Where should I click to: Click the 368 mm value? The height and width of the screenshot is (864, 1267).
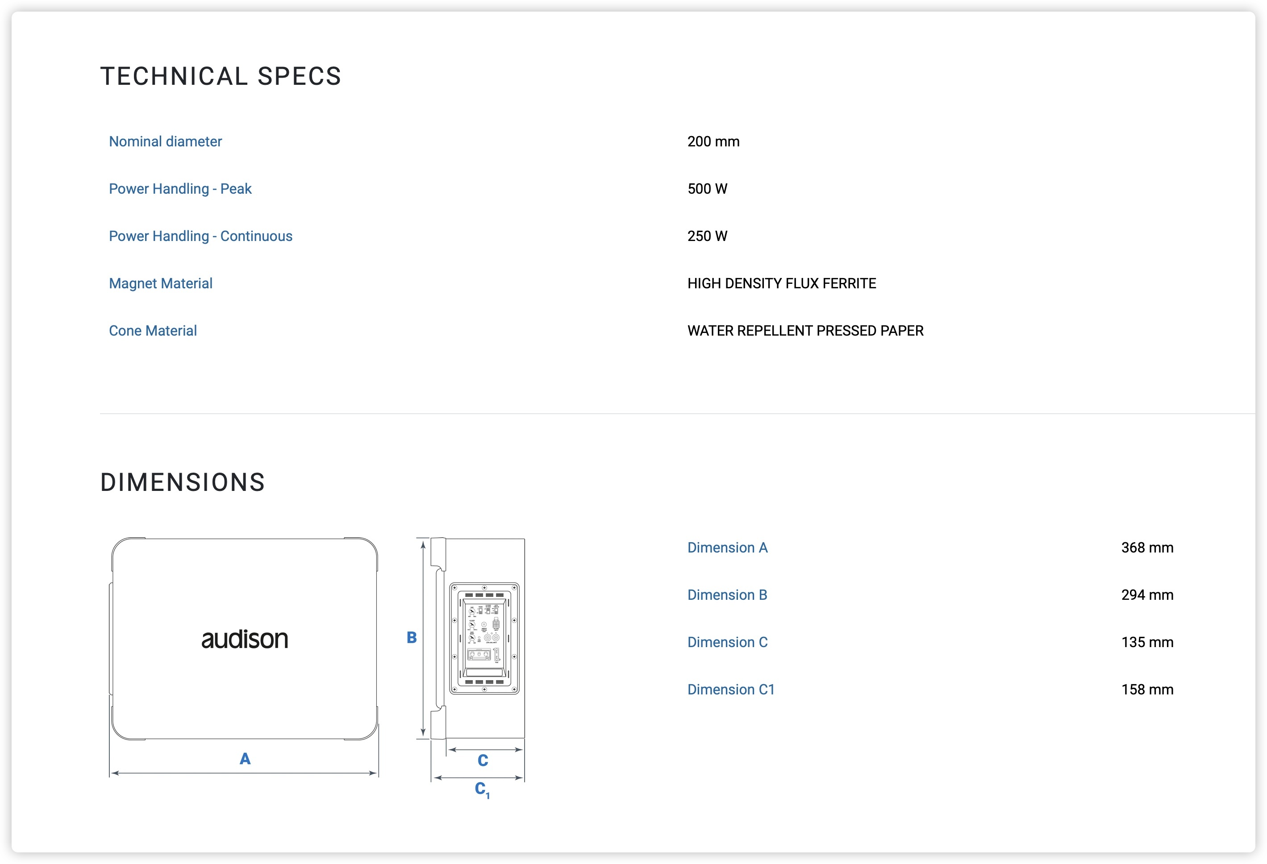(x=1147, y=548)
